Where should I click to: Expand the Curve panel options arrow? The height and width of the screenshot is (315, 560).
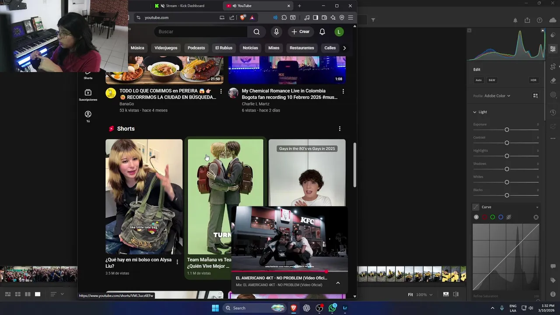pyautogui.click(x=537, y=207)
